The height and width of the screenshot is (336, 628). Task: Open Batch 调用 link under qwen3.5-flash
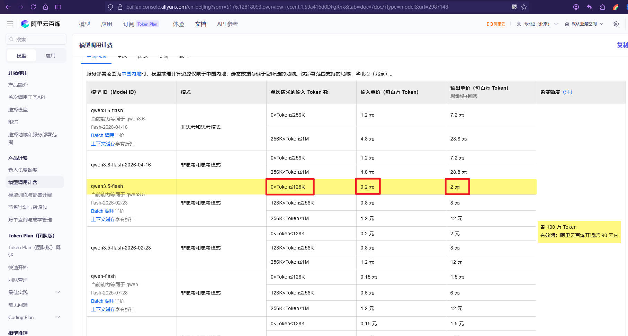(x=102, y=211)
